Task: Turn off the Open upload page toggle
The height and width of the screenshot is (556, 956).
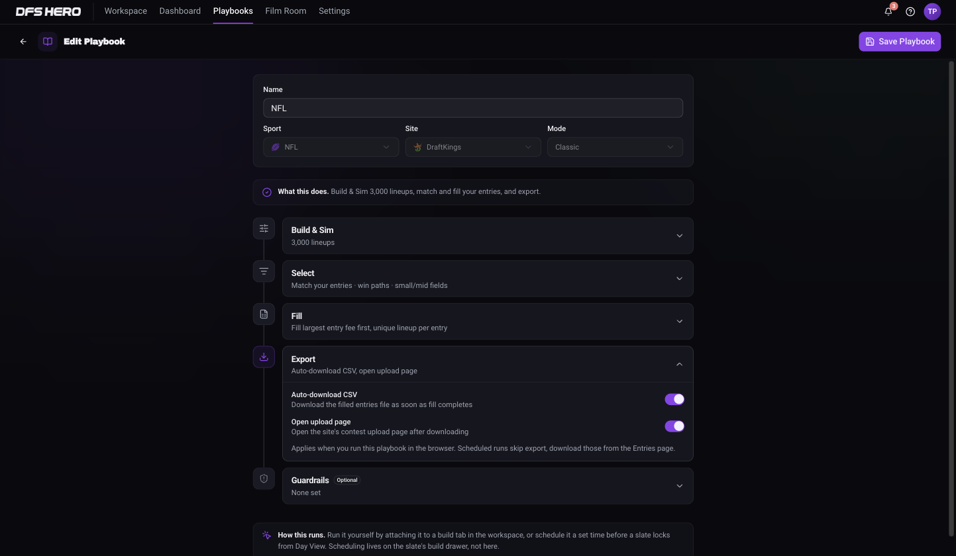Action: coord(674,426)
